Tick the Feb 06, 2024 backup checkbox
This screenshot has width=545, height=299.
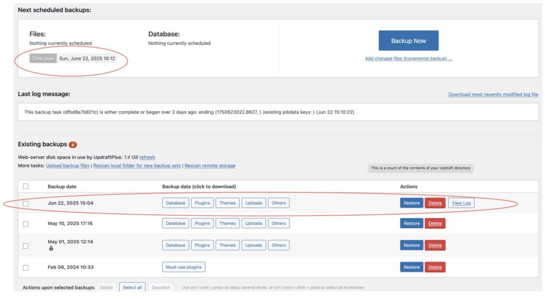pyautogui.click(x=26, y=268)
